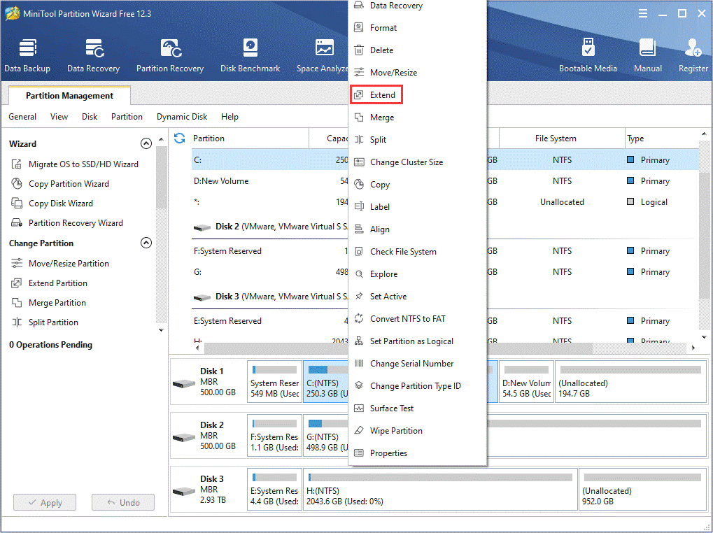Click the File System column header
The image size is (713, 533).
(x=562, y=138)
